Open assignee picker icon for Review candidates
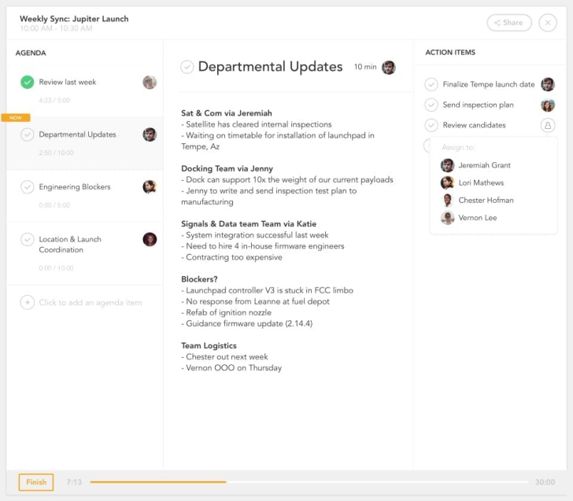Image resolution: width=573 pixels, height=501 pixels. coord(548,125)
